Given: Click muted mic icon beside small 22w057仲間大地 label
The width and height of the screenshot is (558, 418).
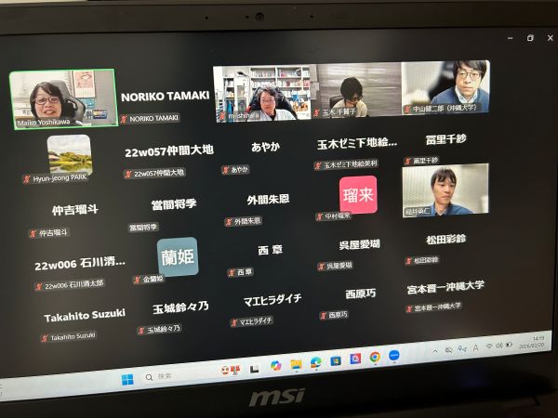Looking at the screenshot, I should 128,175.
